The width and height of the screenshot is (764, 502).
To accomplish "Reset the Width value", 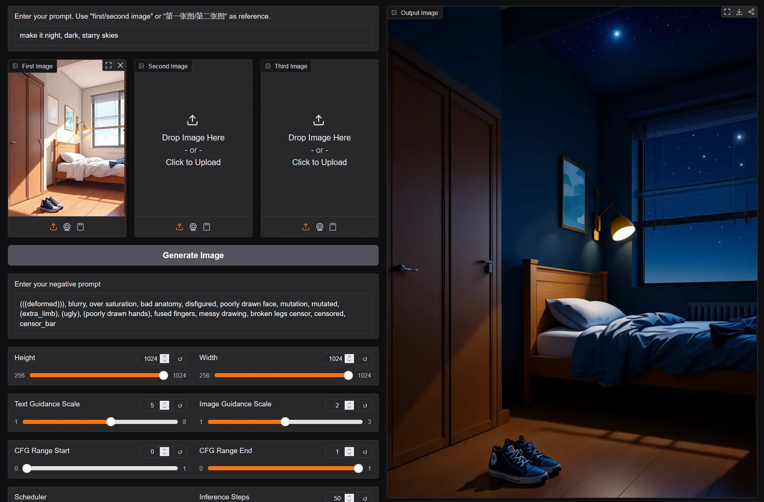I will (365, 359).
